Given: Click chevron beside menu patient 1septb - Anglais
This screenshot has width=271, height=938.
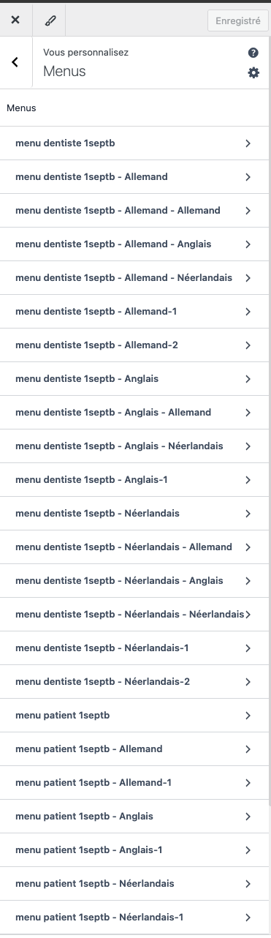Looking at the screenshot, I should (x=248, y=817).
